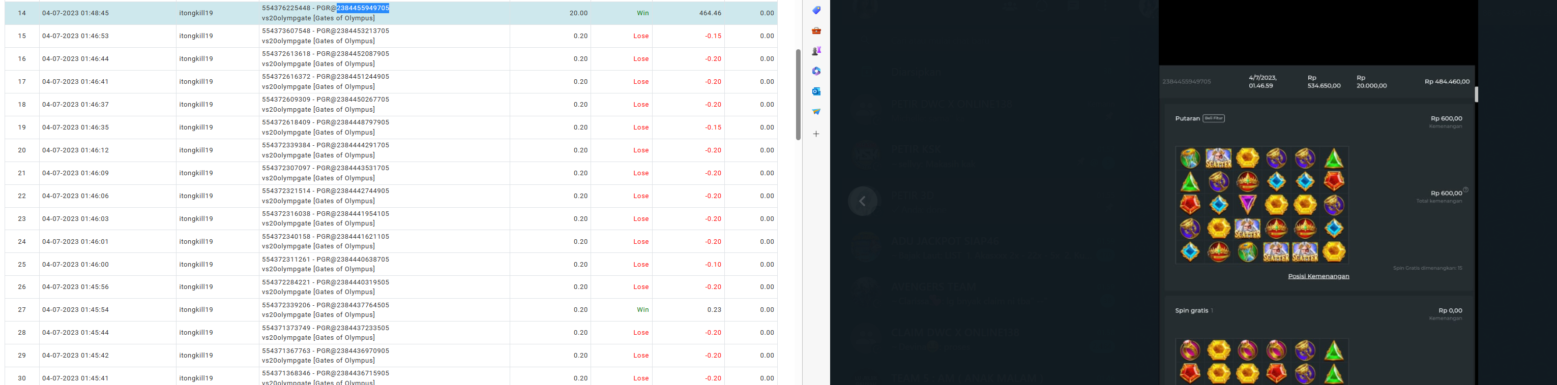Click the Rp 20.000,00 bet in header
Viewport: 1557px width, 385px height.
pos(1371,81)
